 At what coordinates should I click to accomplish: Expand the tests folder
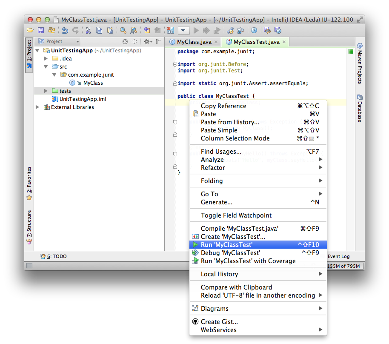(46, 91)
